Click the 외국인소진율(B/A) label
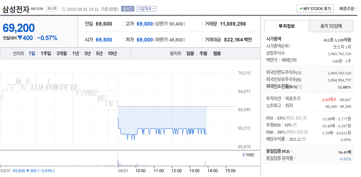The height and width of the screenshot is (177, 361). [282, 87]
